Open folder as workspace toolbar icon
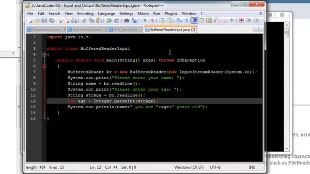The width and height of the screenshot is (310, 174). click(224, 20)
